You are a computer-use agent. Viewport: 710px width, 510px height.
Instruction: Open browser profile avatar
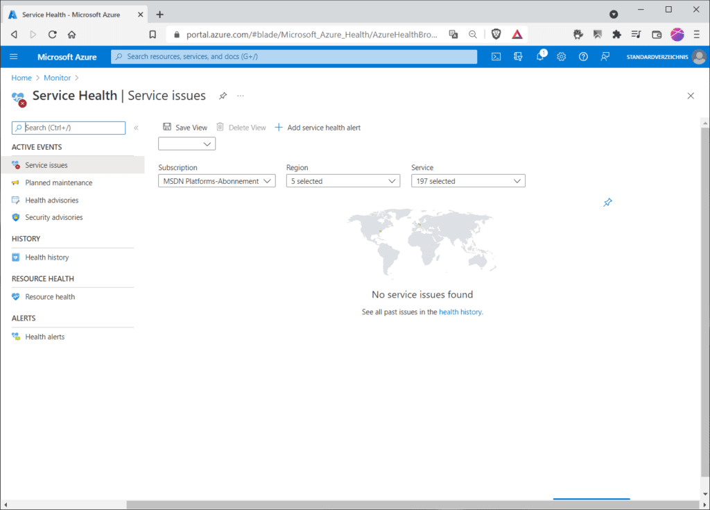tap(677, 35)
